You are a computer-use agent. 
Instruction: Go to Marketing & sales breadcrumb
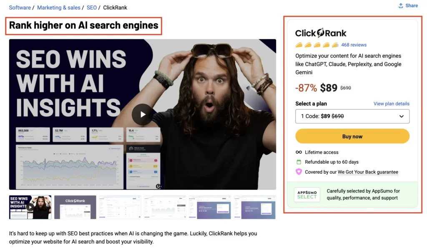click(x=58, y=8)
